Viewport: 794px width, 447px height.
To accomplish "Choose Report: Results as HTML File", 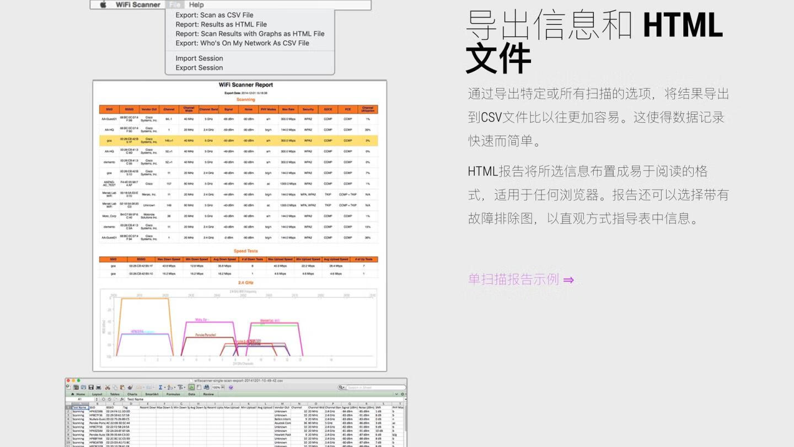I will point(221,24).
